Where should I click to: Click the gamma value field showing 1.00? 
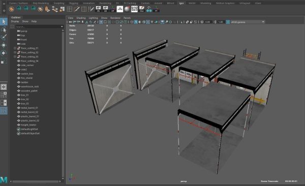[221, 22]
